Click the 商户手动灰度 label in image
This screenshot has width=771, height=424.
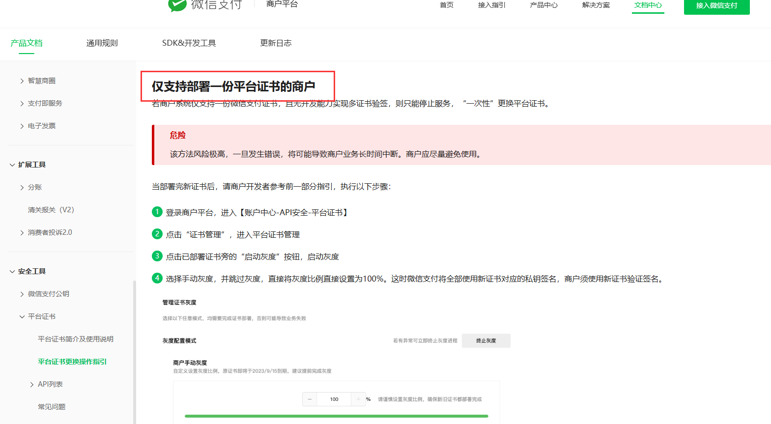point(190,363)
